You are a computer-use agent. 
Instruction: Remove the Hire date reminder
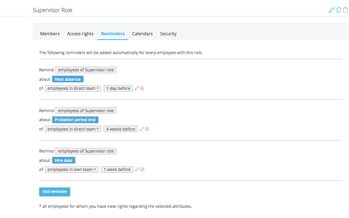point(142,169)
